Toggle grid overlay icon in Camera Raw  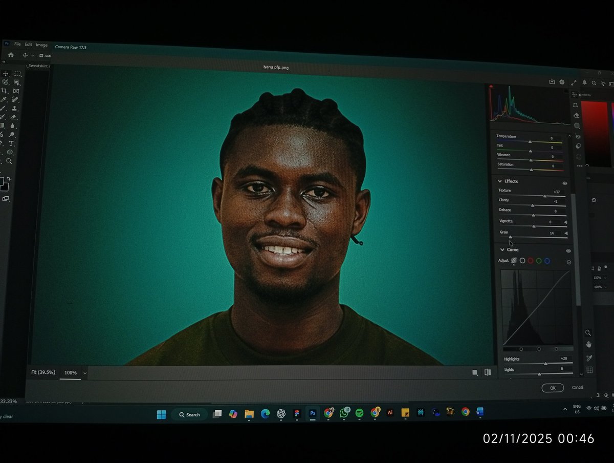tap(589, 370)
